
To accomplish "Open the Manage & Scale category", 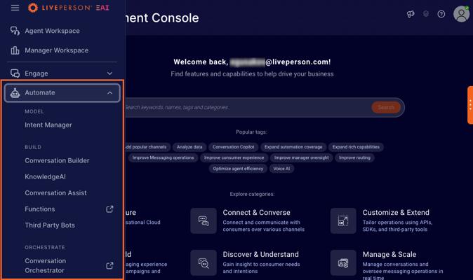I will click(x=389, y=254).
